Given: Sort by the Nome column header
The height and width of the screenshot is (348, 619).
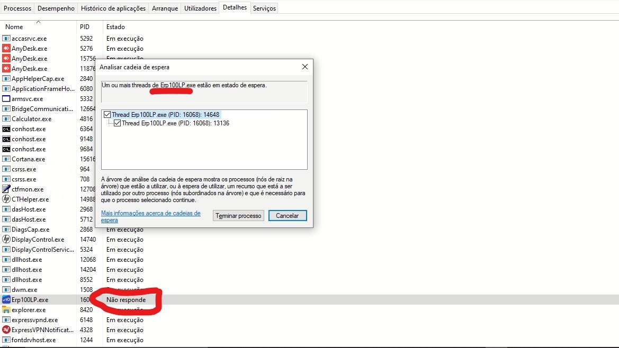Looking at the screenshot, I should coord(14,27).
